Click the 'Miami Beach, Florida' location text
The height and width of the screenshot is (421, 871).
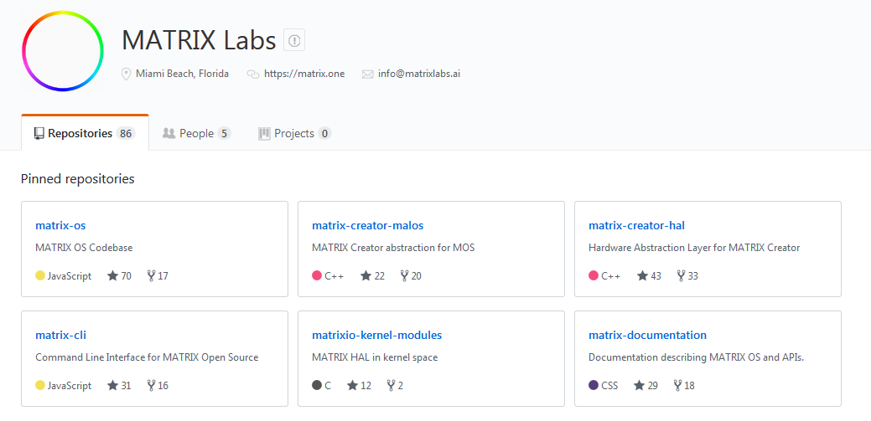click(182, 74)
